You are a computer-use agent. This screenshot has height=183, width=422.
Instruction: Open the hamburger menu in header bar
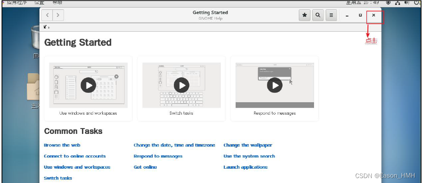tap(332, 15)
